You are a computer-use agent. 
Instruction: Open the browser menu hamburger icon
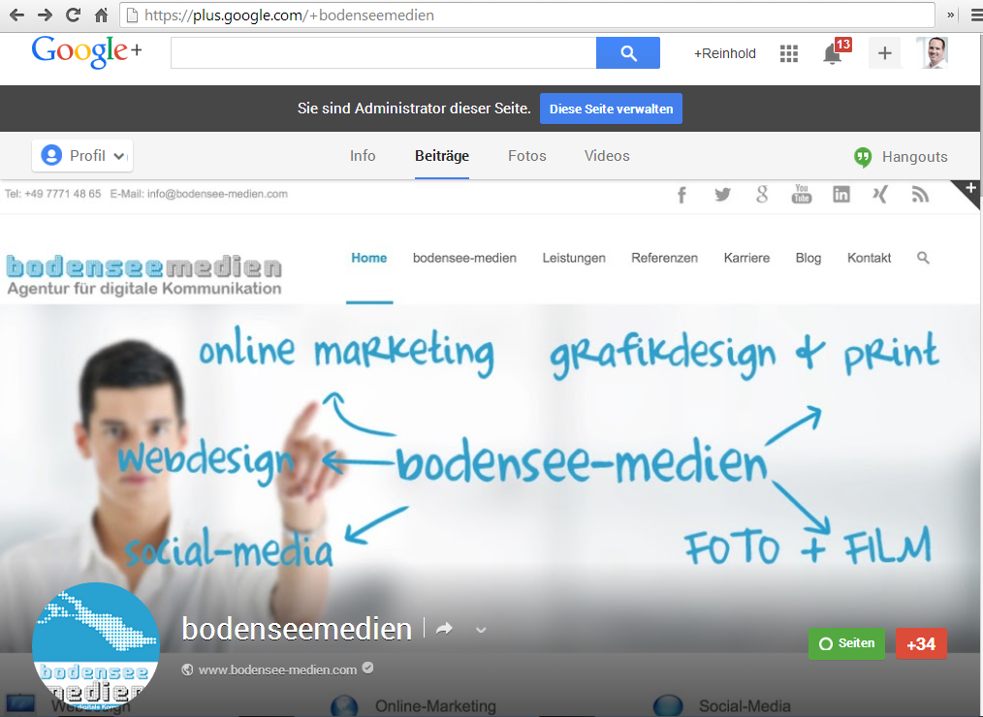click(x=976, y=16)
